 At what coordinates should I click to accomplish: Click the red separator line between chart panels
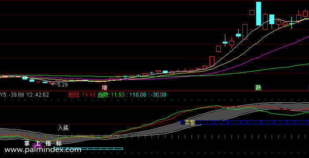click(154, 91)
